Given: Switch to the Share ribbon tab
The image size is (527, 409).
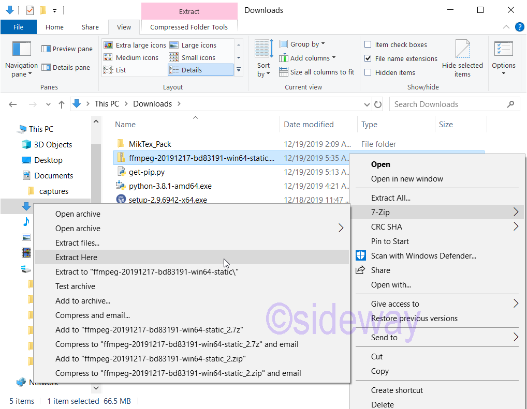Looking at the screenshot, I should pos(90,27).
